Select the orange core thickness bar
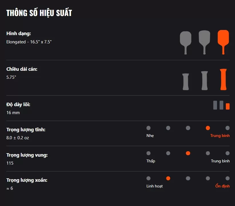 pyautogui.click(x=228, y=106)
